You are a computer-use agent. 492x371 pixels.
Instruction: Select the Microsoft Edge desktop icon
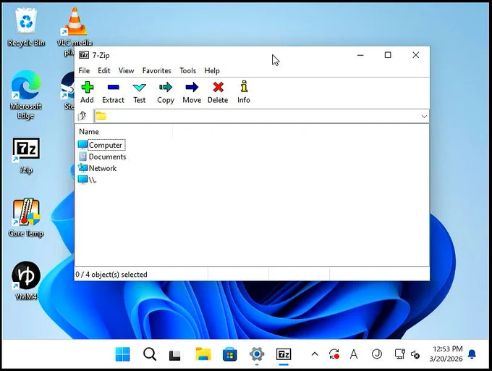pyautogui.click(x=26, y=95)
